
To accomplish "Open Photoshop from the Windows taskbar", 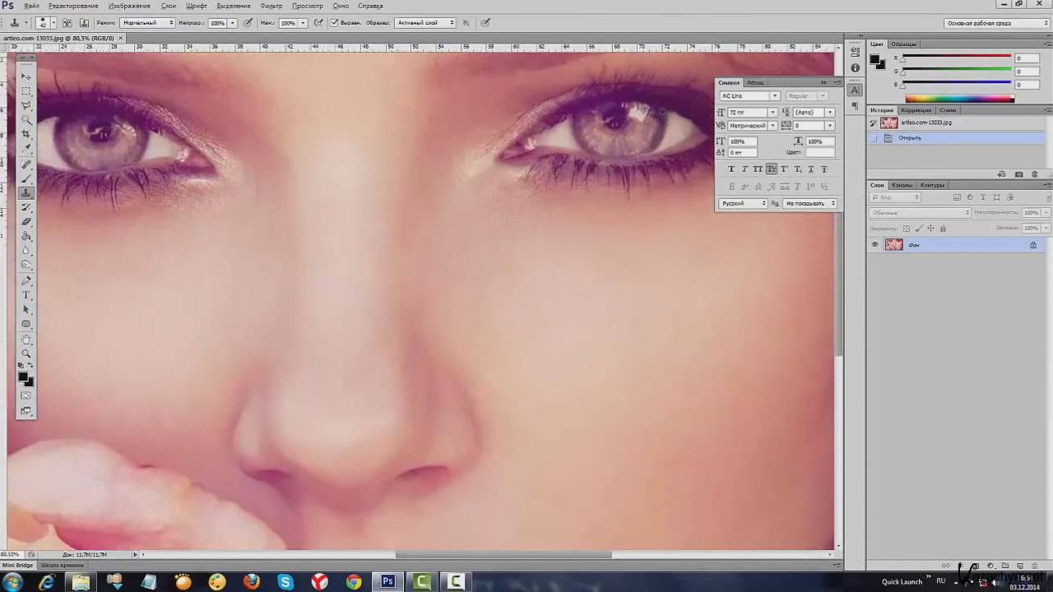I will click(387, 582).
